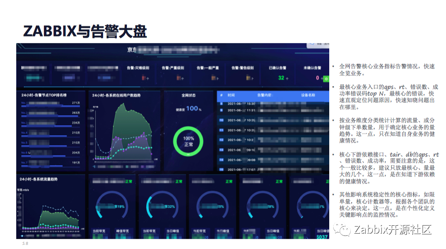Screen dimensions: 446x249
Task: Click 24小时-各系统流量趋势 panel title
Action: point(38,179)
